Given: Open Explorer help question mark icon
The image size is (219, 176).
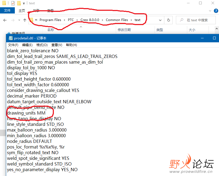Looking at the screenshot, I should 216,11.
